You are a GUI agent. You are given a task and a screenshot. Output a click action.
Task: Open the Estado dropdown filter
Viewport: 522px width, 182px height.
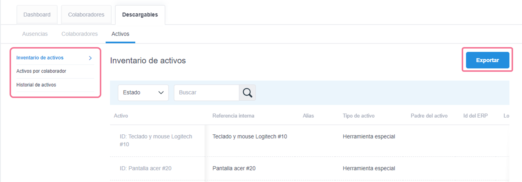pyautogui.click(x=143, y=93)
